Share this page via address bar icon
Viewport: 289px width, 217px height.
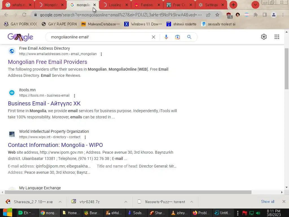[208, 15]
